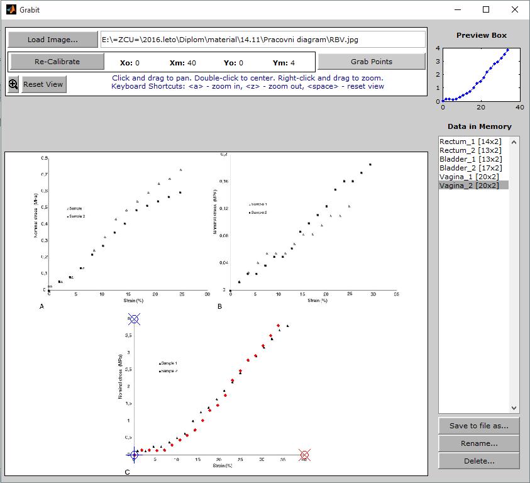Minimize the Grabit window
Viewport: 530px width, 483px height.
pos(458,9)
